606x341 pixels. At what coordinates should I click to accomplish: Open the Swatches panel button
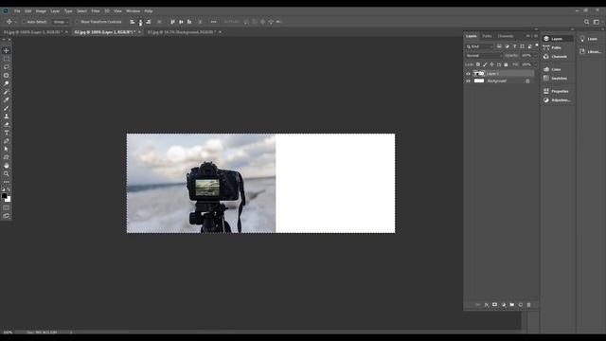556,79
